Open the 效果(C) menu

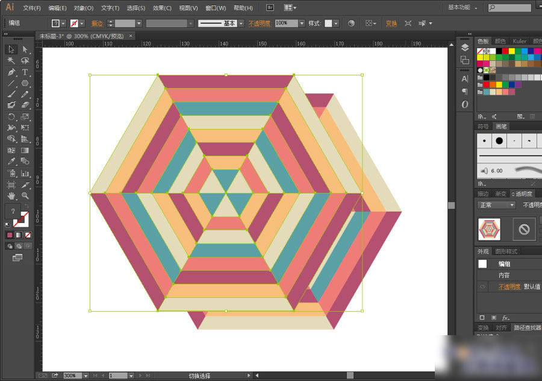click(162, 8)
